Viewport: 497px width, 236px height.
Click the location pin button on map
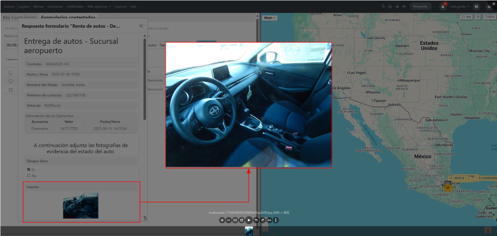478,17
